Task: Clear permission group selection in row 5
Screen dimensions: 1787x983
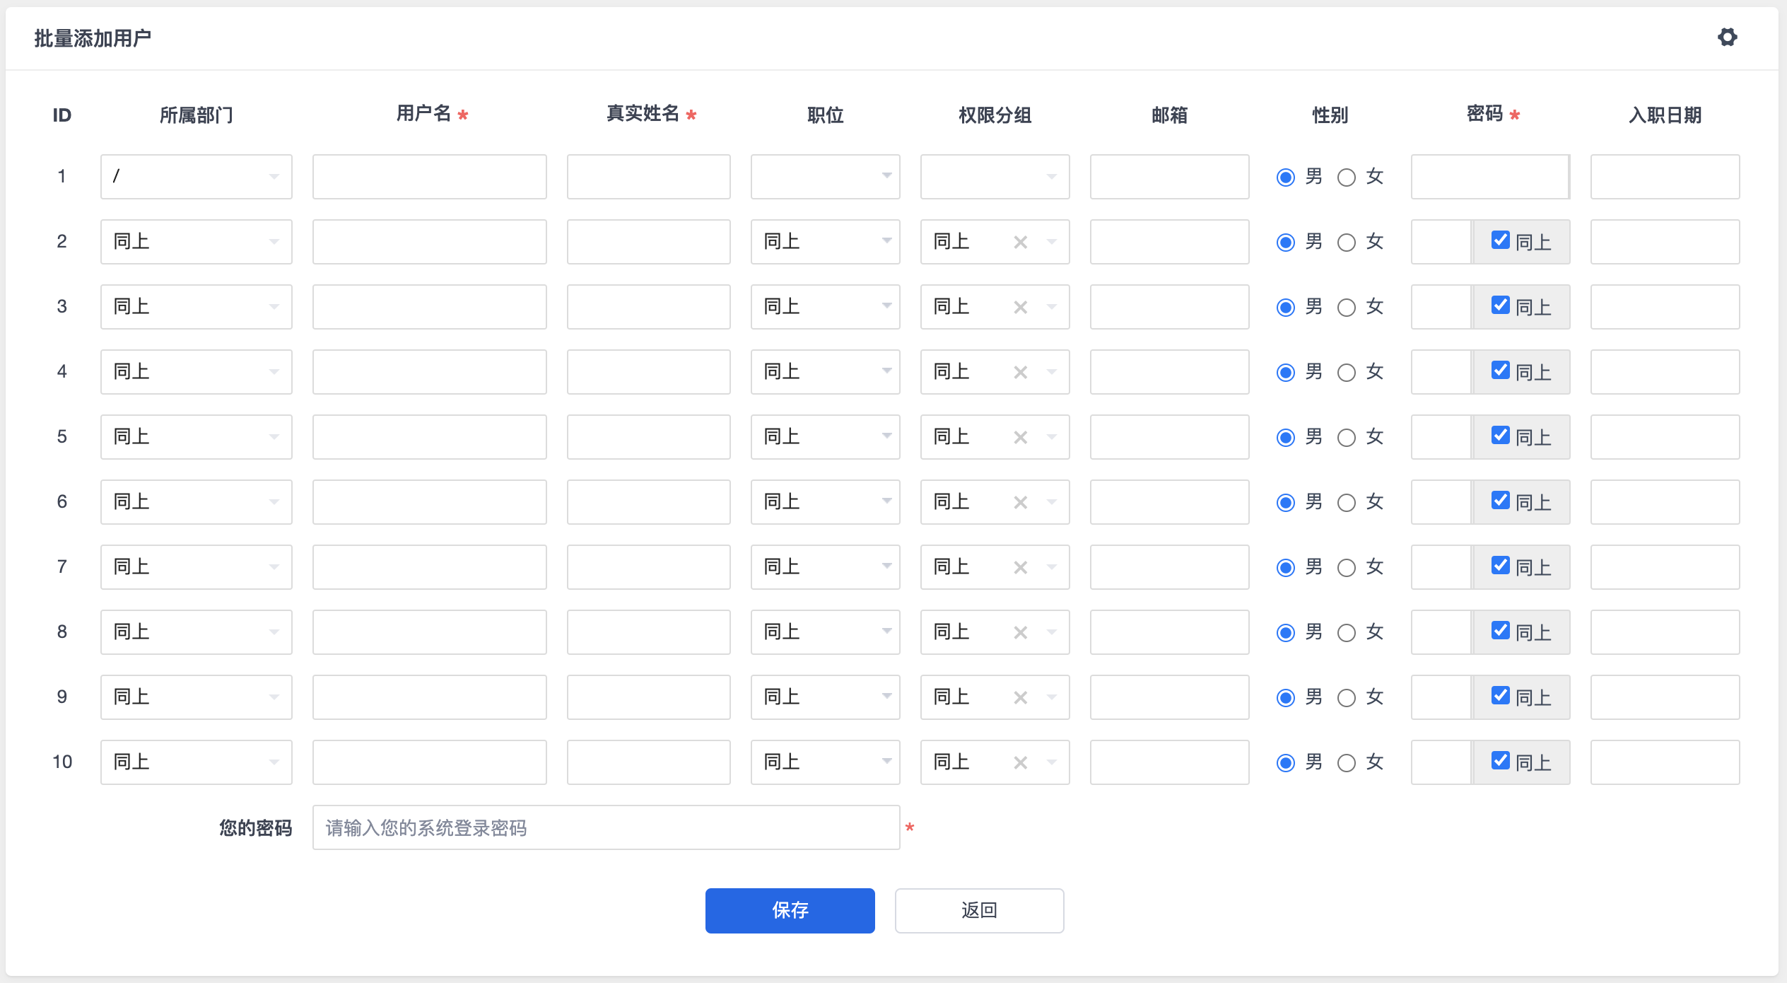Action: pyautogui.click(x=1020, y=438)
